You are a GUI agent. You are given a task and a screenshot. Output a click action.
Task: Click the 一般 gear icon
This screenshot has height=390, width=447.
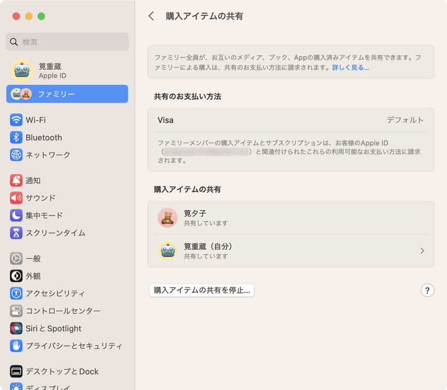click(16, 258)
